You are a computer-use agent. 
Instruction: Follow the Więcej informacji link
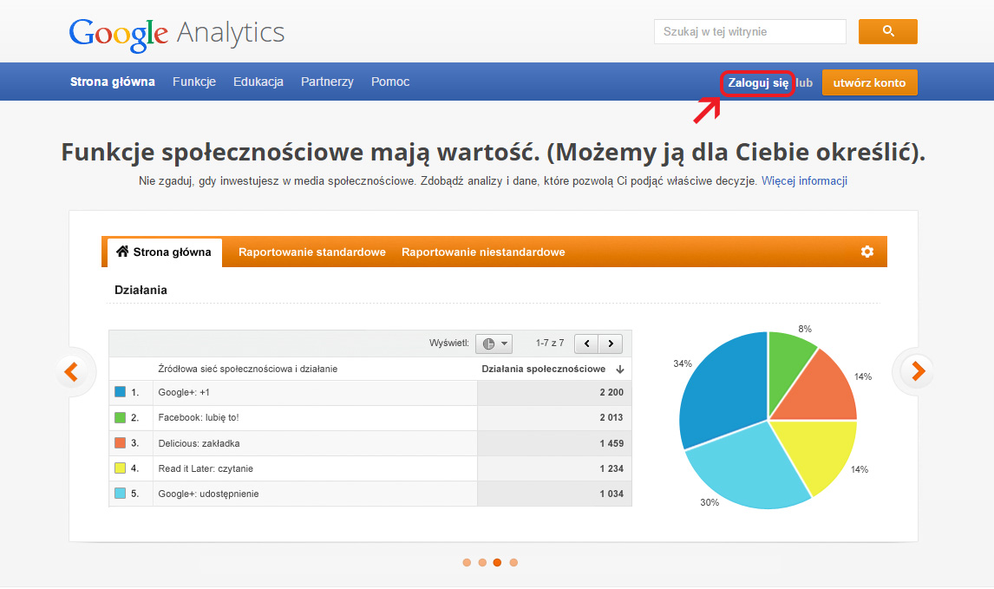[804, 180]
